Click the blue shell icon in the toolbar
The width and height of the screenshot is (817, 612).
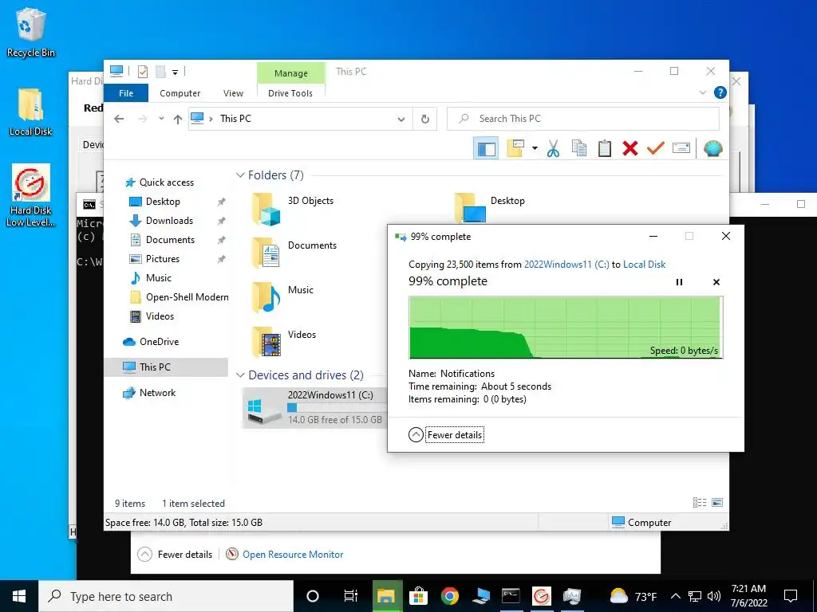coord(712,148)
